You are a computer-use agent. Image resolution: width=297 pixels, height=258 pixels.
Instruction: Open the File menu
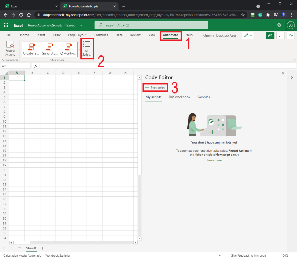(8, 35)
